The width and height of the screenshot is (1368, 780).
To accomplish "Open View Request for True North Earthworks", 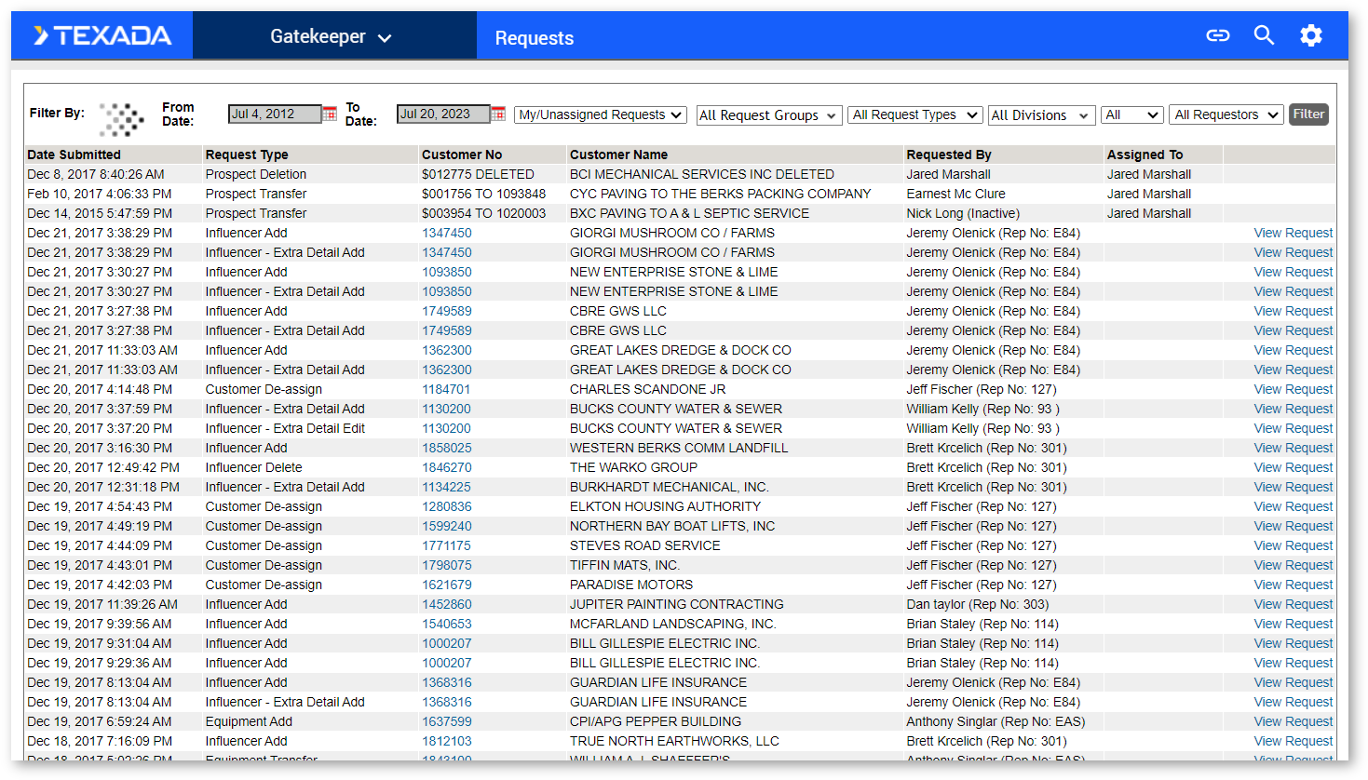I will pos(1294,741).
